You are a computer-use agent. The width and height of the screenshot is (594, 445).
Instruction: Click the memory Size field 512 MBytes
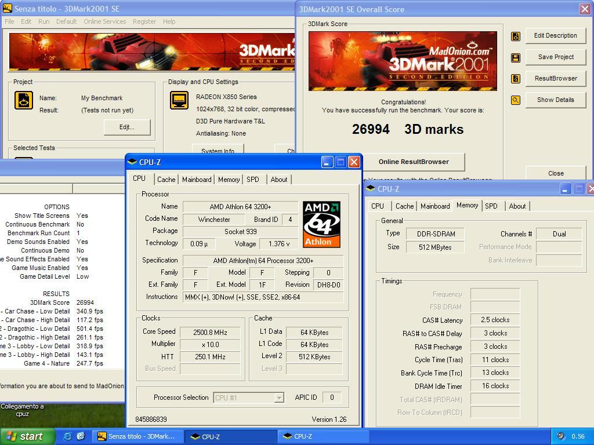[x=435, y=247]
